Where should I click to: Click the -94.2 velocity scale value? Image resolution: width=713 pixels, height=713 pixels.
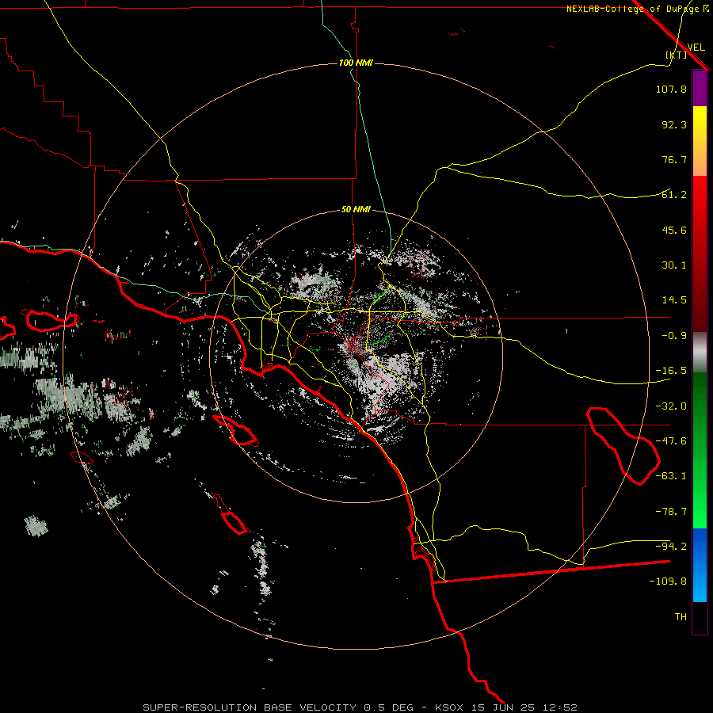point(671,547)
